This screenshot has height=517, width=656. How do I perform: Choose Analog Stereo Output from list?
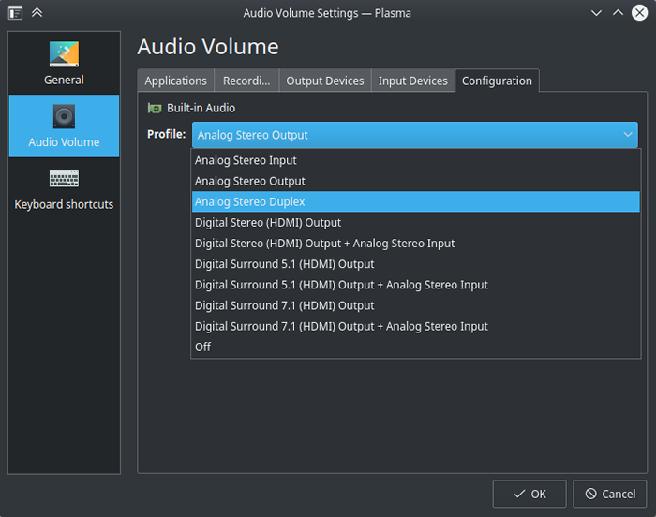415,181
